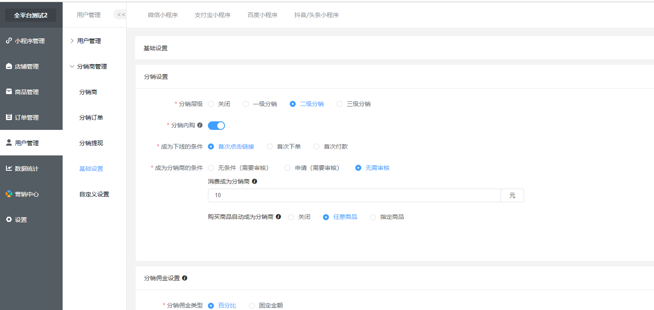Collapse submenu with the << button
This screenshot has width=654, height=310.
coord(121,15)
